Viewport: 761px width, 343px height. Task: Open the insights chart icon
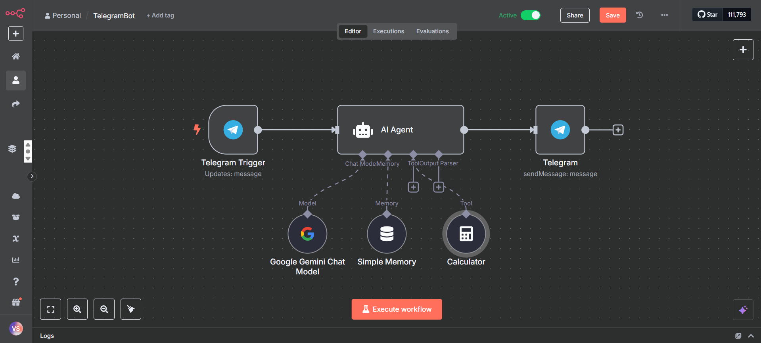(x=16, y=260)
